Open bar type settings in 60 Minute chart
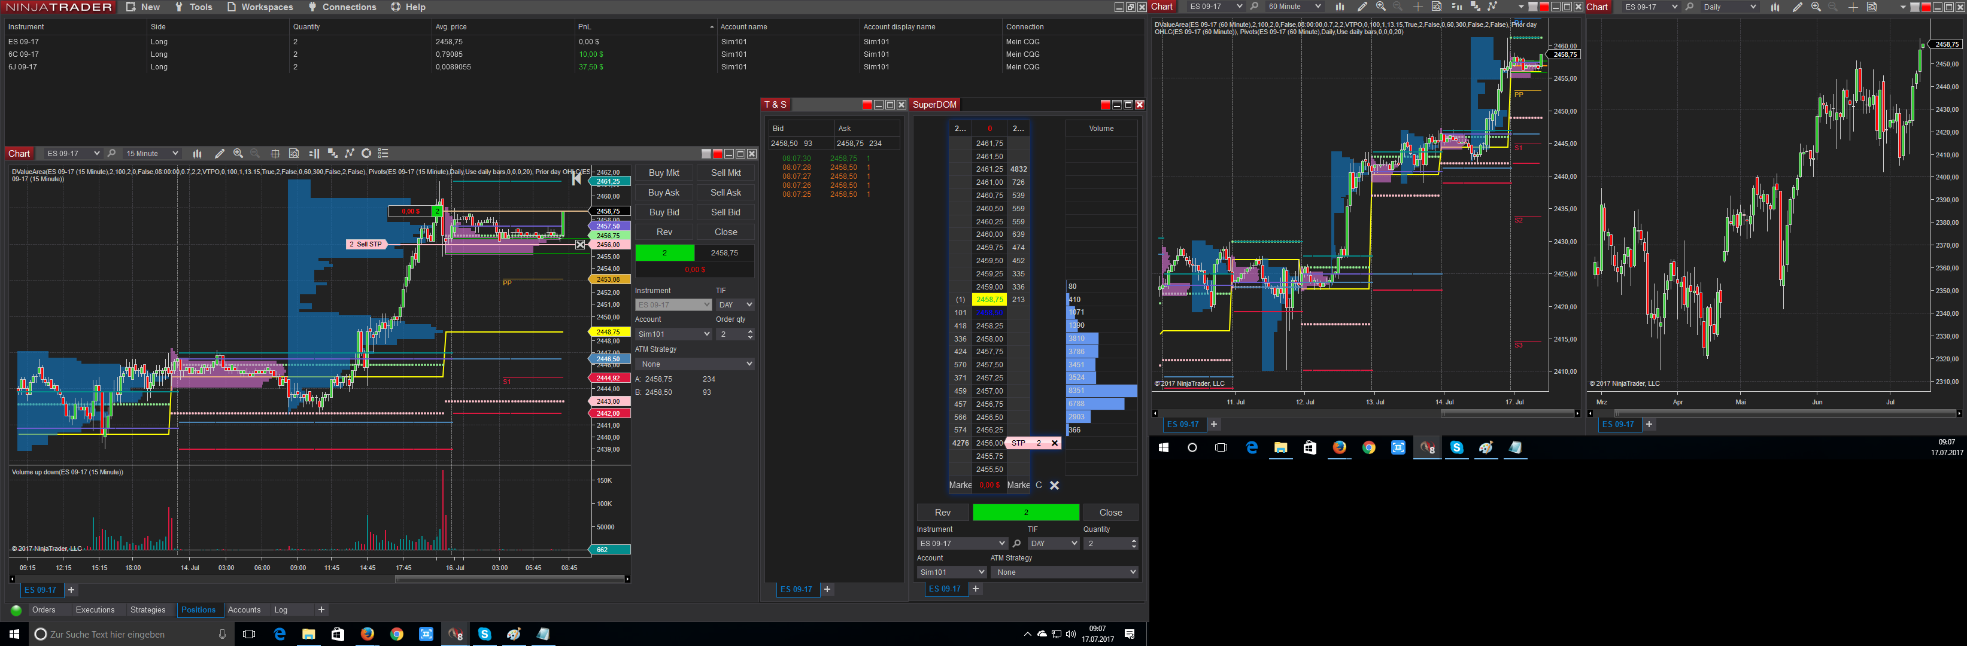 coord(1339,7)
